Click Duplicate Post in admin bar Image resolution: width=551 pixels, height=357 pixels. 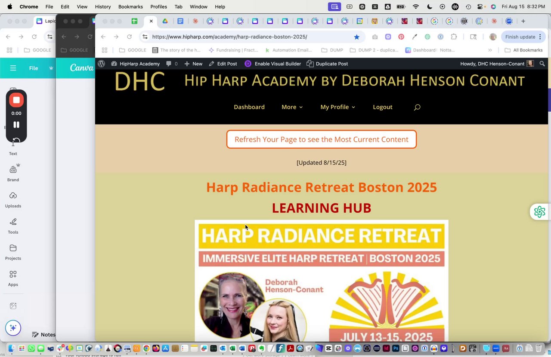[x=327, y=64]
